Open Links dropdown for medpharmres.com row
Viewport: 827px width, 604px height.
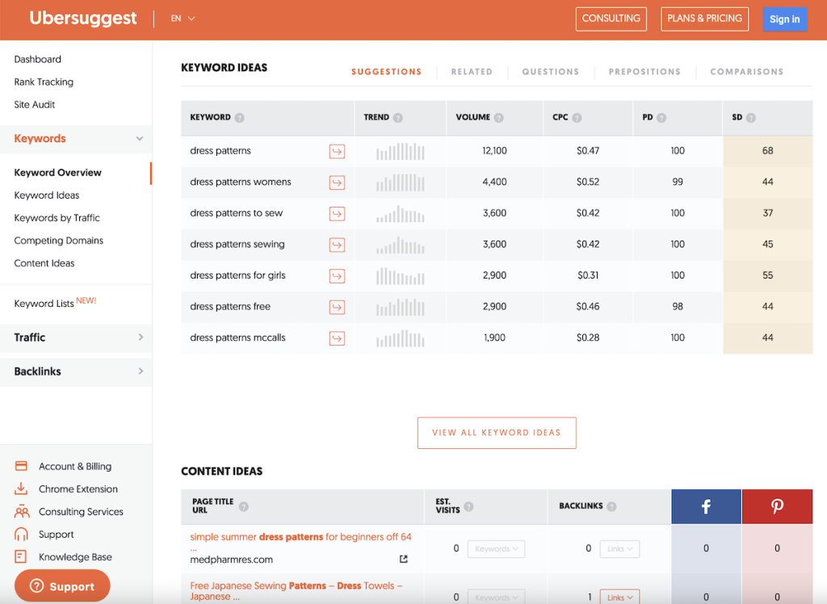(619, 549)
